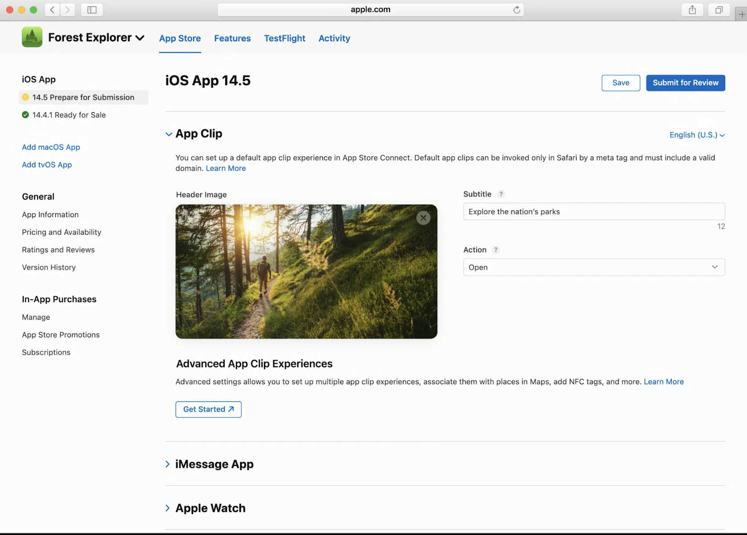747x535 pixels.
Task: Click the Save button
Action: pyautogui.click(x=621, y=83)
